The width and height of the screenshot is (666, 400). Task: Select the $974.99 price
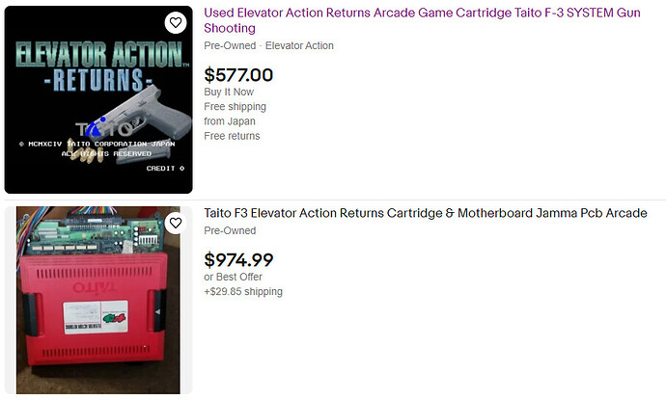pos(238,259)
